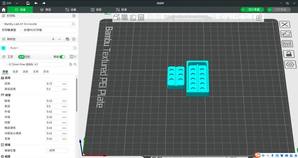Open the 文件 hamburger menu

[7, 3]
